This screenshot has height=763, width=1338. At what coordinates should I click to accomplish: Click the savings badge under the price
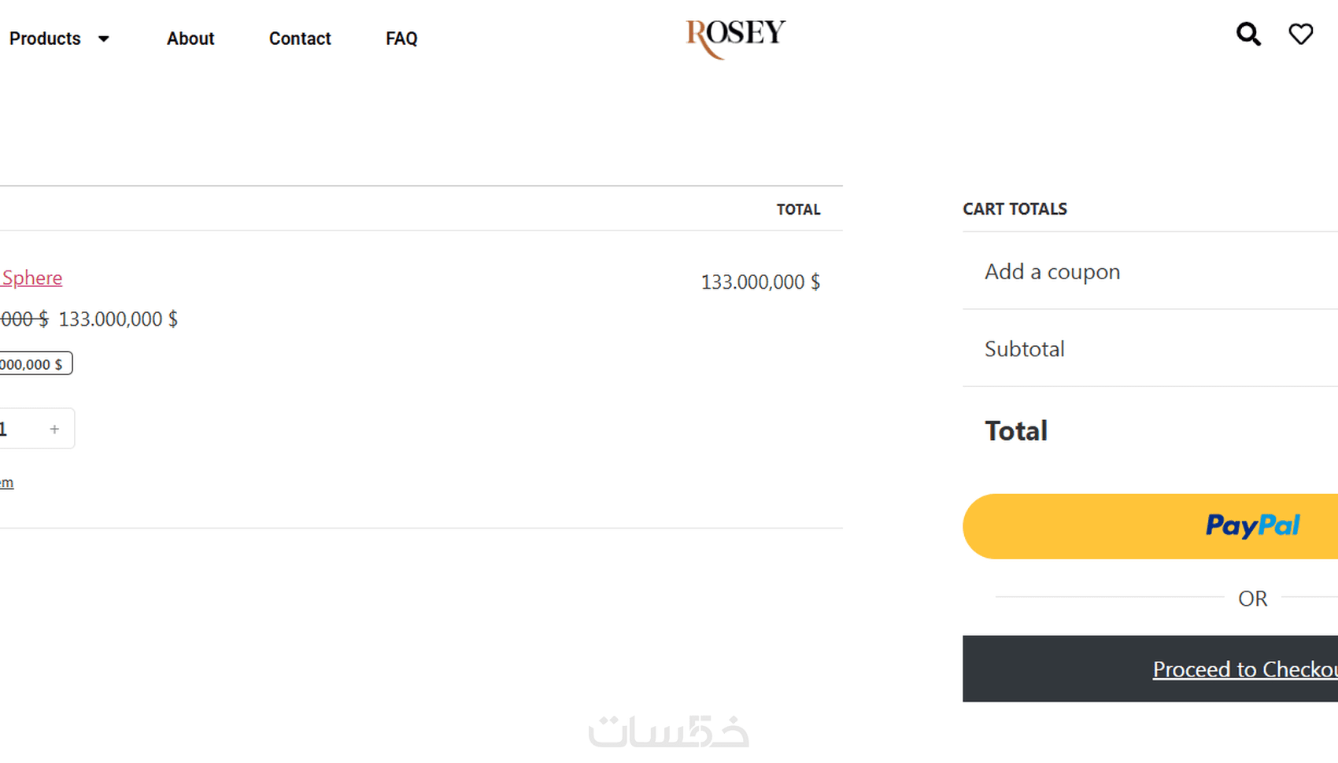pyautogui.click(x=35, y=363)
